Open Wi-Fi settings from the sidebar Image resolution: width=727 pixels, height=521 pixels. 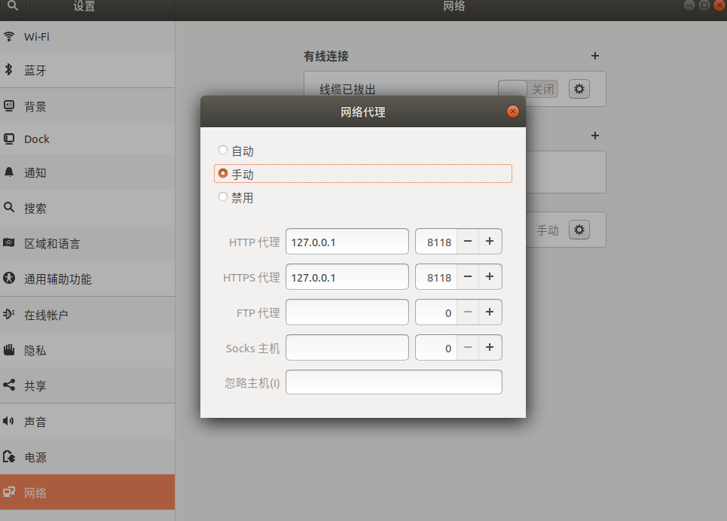[x=87, y=37]
